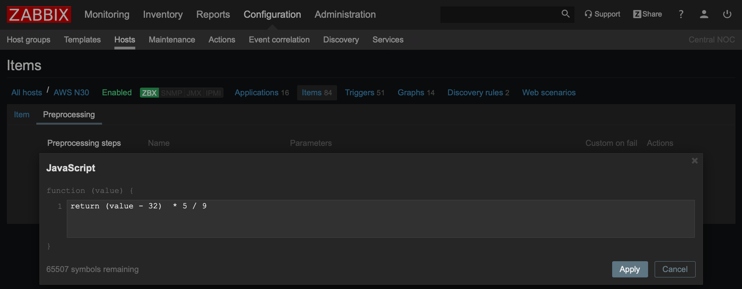Open the AWS N30 host link
742x289 pixels.
point(71,93)
